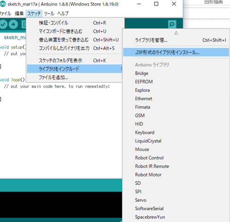The height and width of the screenshot is (222, 230).
Task: Select スケッチのフォルダを表示
Action: [x=75, y=61]
